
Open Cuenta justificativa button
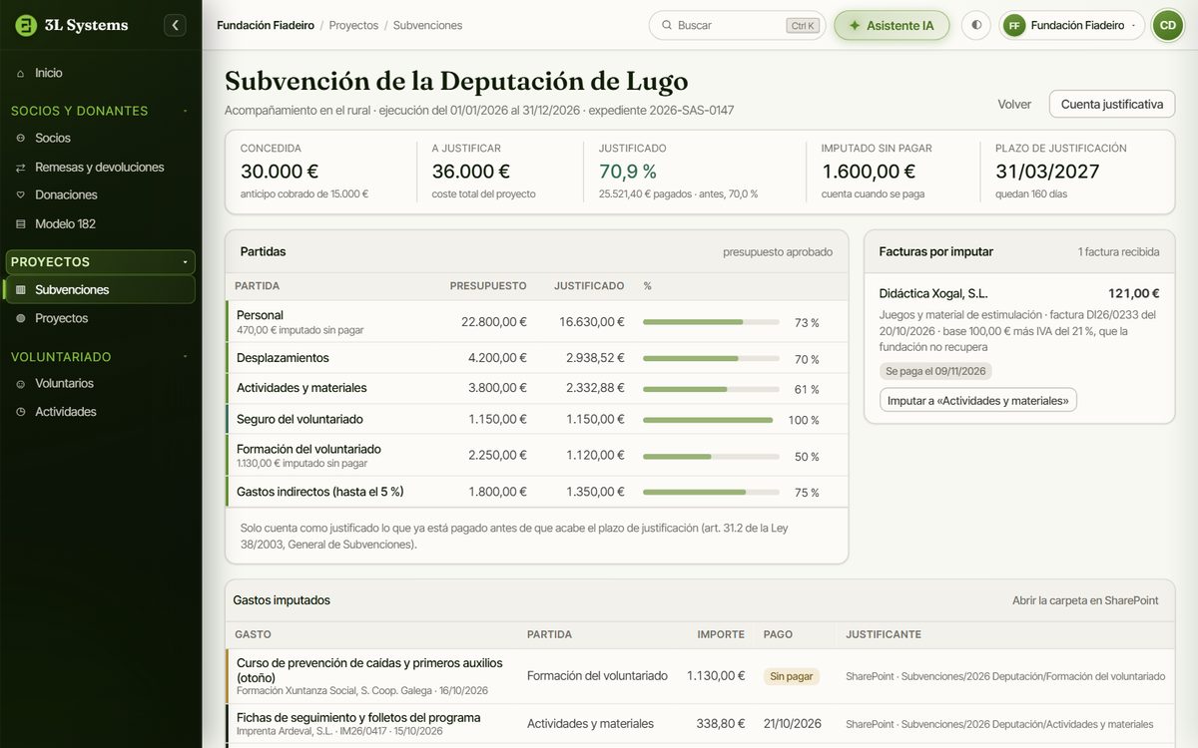pyautogui.click(x=1111, y=105)
